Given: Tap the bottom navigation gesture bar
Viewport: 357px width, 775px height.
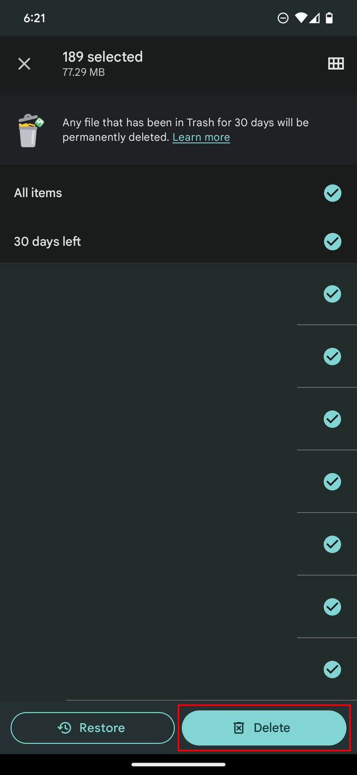Looking at the screenshot, I should click(178, 764).
